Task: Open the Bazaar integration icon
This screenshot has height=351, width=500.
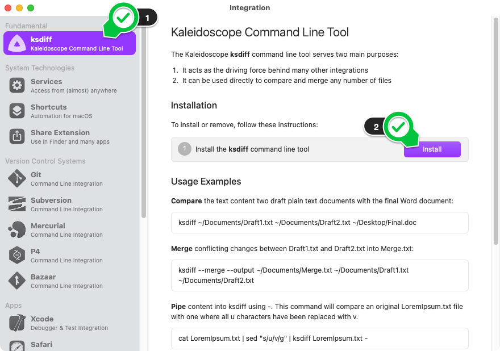Action: click(17, 281)
